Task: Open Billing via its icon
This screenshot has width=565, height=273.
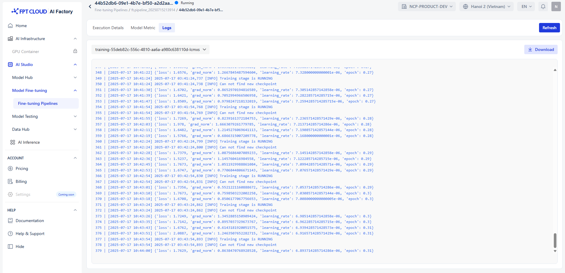Action: (x=10, y=181)
